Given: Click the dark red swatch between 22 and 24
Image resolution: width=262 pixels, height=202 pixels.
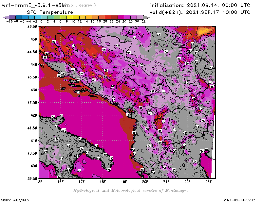Looking at the screenshot, I should (114, 17).
